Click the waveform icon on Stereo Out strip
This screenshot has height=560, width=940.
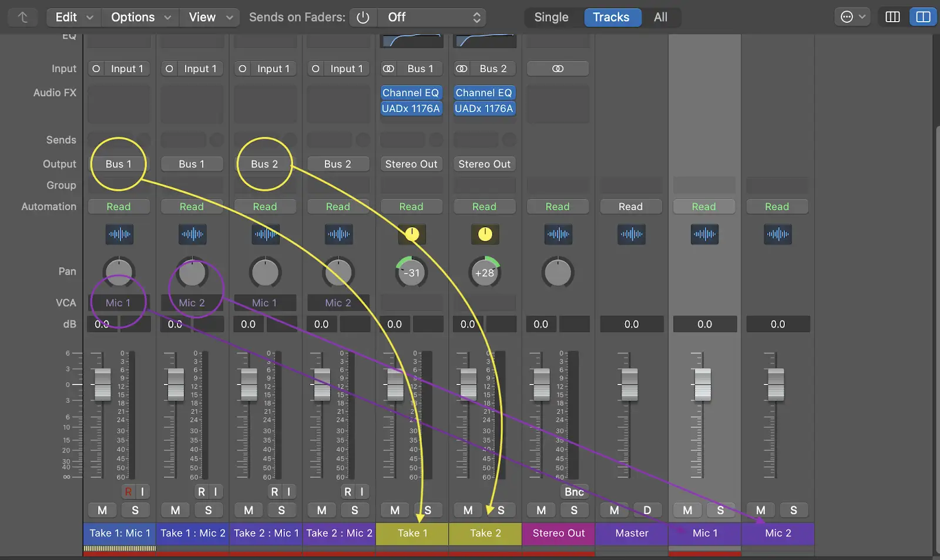point(558,234)
